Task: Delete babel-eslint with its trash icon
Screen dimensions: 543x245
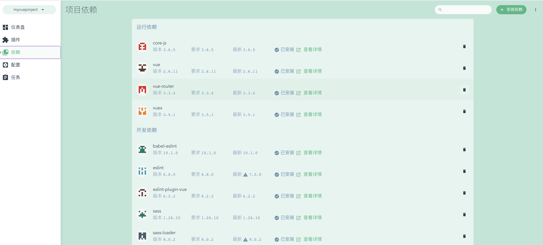Action: coord(464,150)
